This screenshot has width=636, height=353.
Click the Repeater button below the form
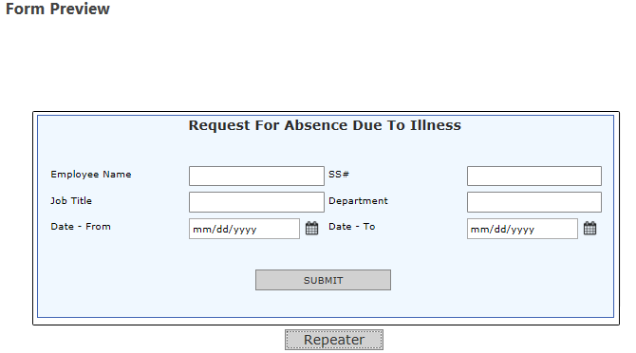point(334,340)
